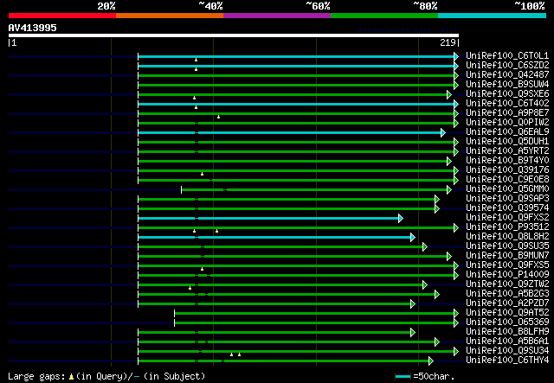Click the green arrowhead ending A2PZD7 alignment
The width and height of the screenshot is (554, 383).
413,304
